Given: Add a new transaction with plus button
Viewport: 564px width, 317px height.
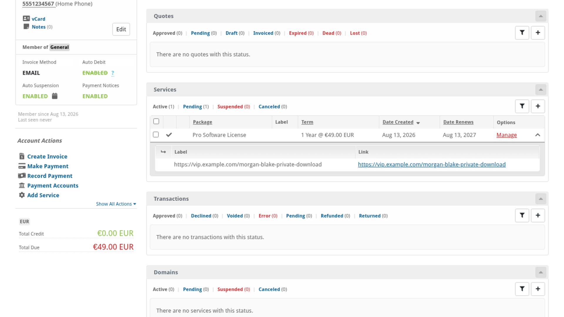Looking at the screenshot, I should point(538,215).
